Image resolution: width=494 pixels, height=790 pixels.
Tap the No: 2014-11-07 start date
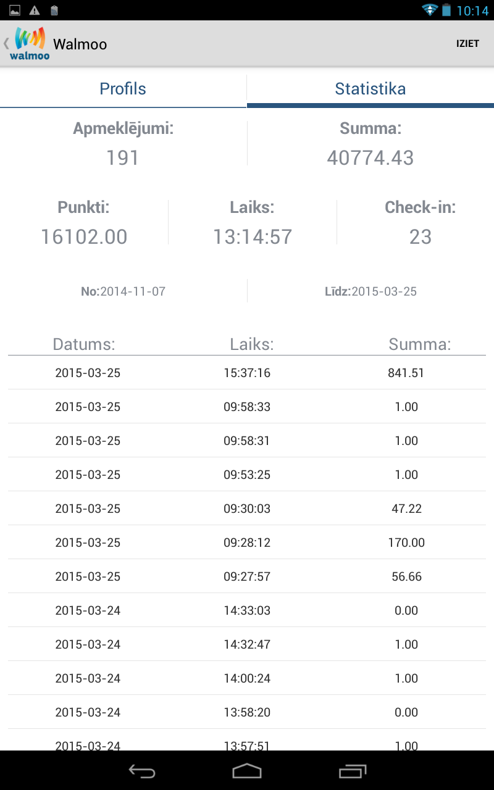click(x=124, y=291)
